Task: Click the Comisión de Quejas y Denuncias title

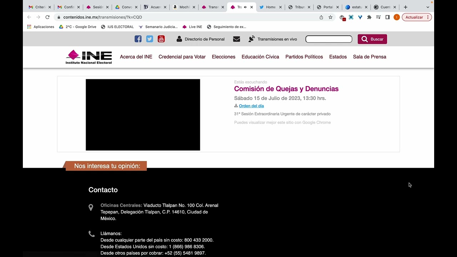Action: 286,89
